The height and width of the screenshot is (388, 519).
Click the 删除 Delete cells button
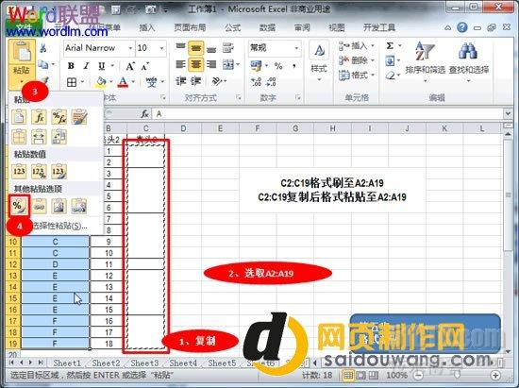(356, 60)
